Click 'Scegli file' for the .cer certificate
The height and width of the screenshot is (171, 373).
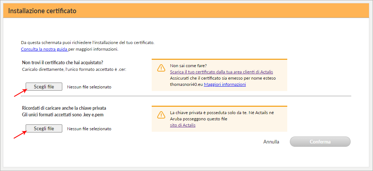pos(44,87)
